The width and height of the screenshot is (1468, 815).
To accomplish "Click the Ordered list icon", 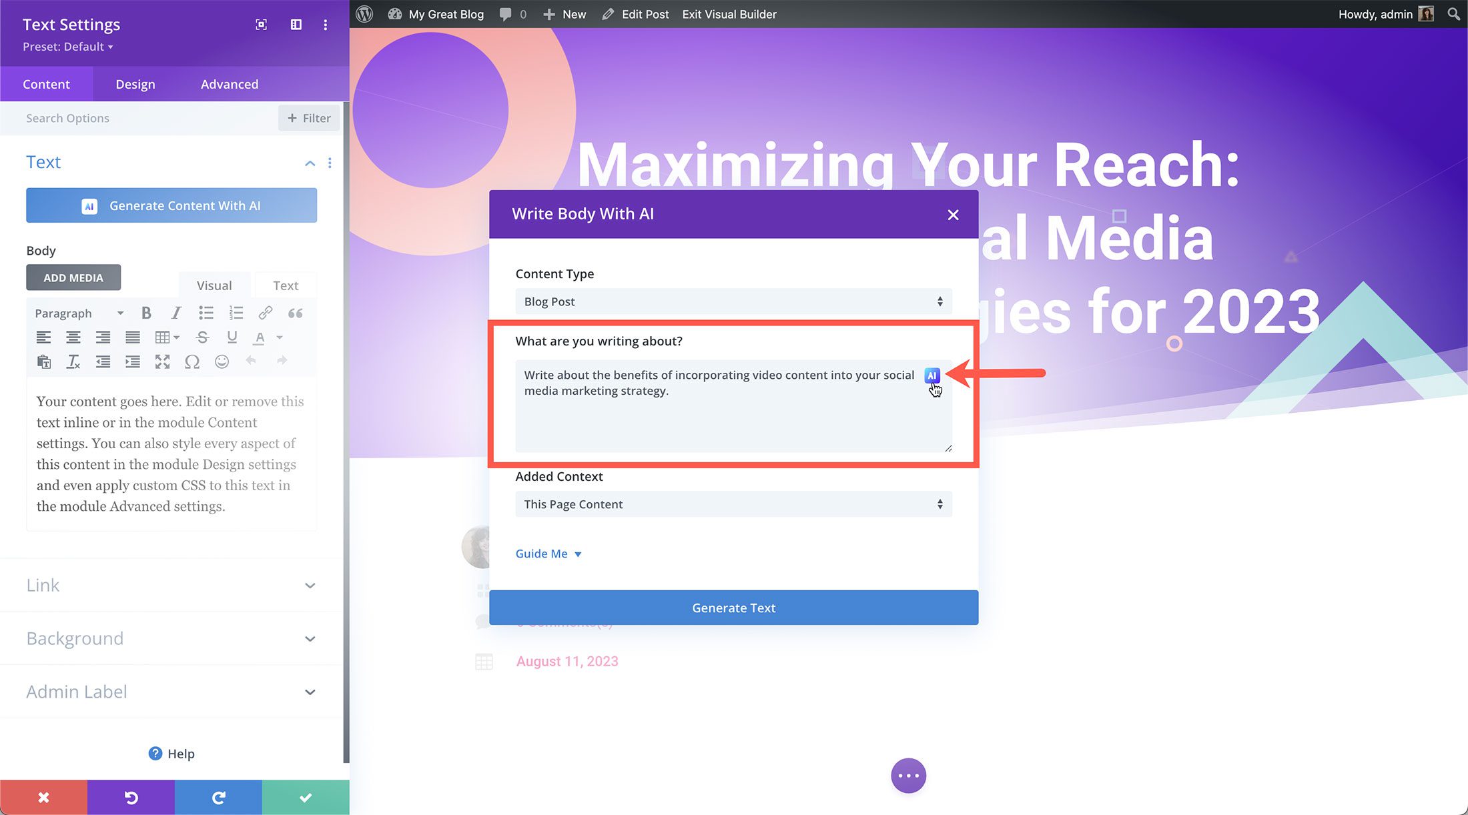I will 236,313.
